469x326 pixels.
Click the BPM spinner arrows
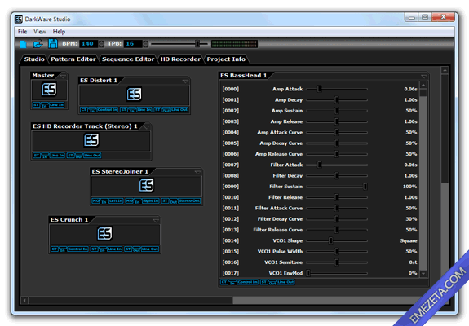tap(101, 44)
